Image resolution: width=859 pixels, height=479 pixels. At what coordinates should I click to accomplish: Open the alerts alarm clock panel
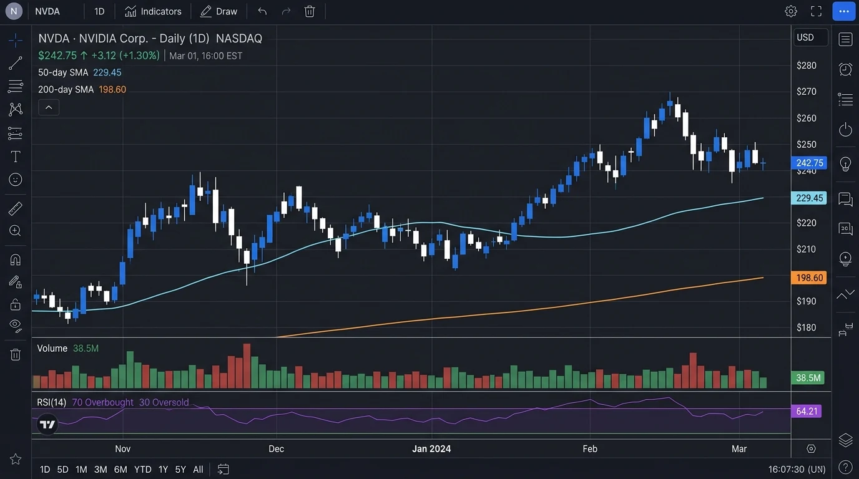click(x=846, y=69)
